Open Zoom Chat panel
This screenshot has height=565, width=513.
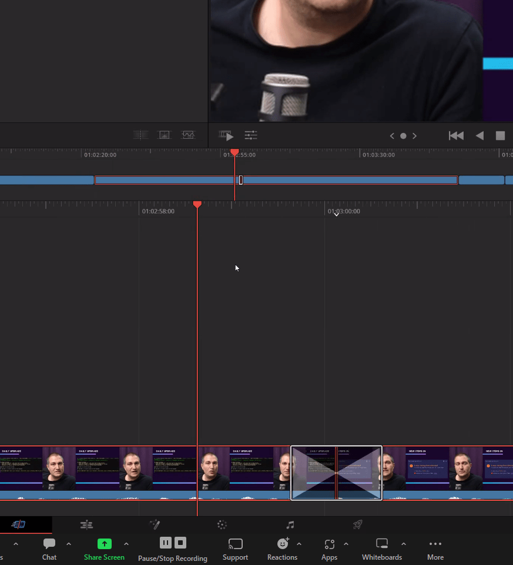click(49, 549)
